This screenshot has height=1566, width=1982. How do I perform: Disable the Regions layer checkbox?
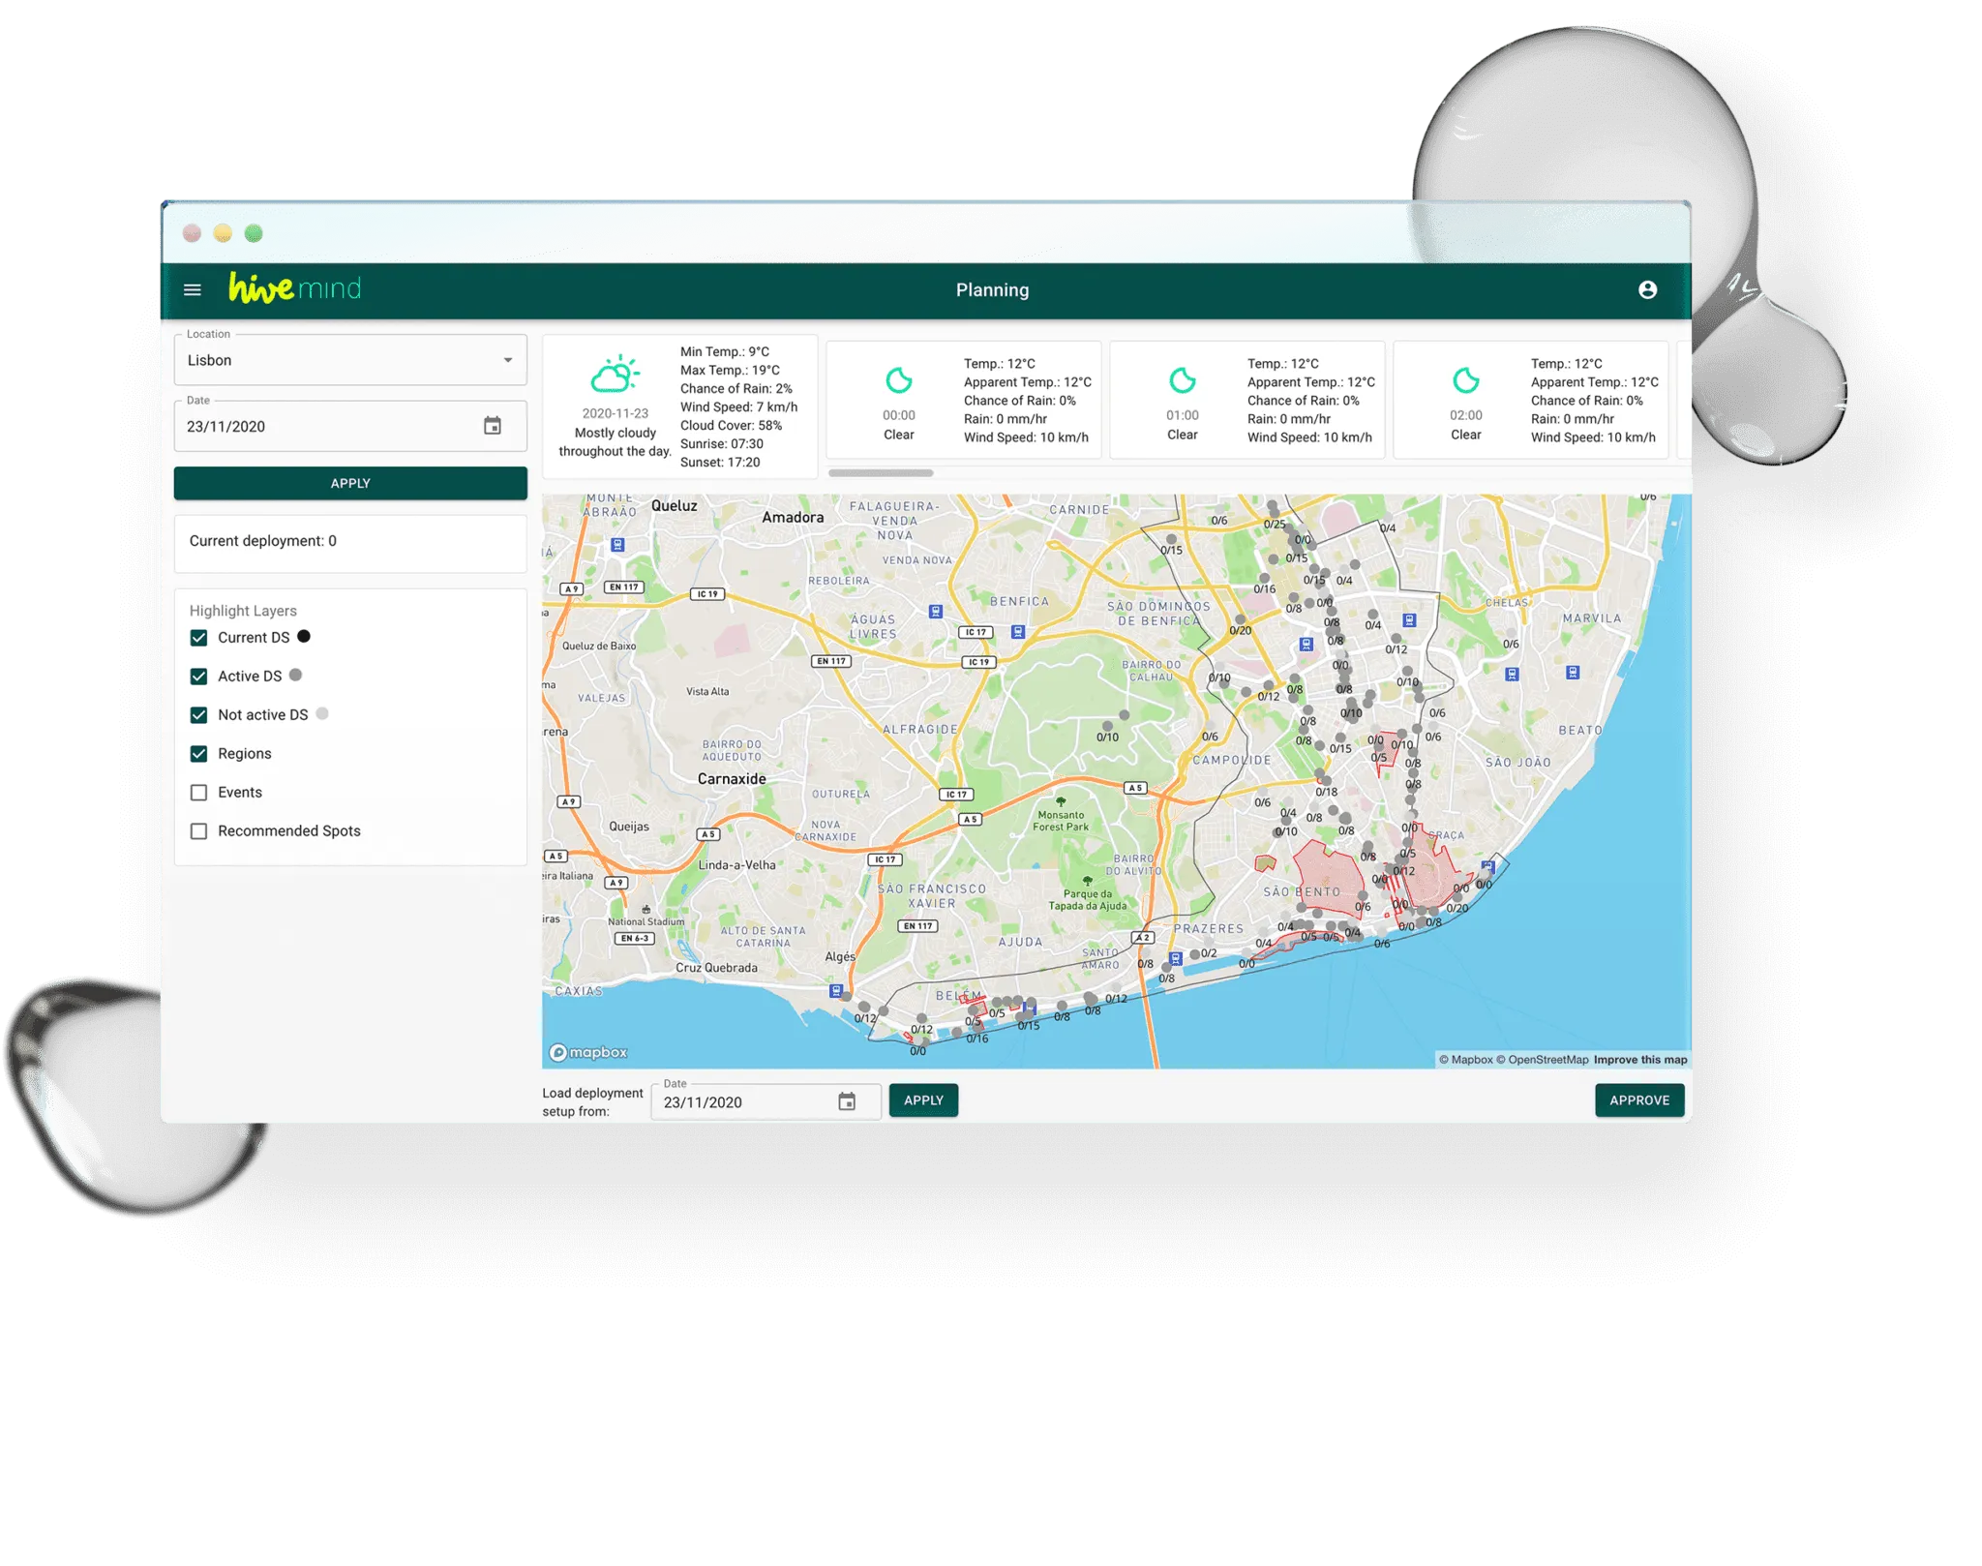click(x=199, y=754)
